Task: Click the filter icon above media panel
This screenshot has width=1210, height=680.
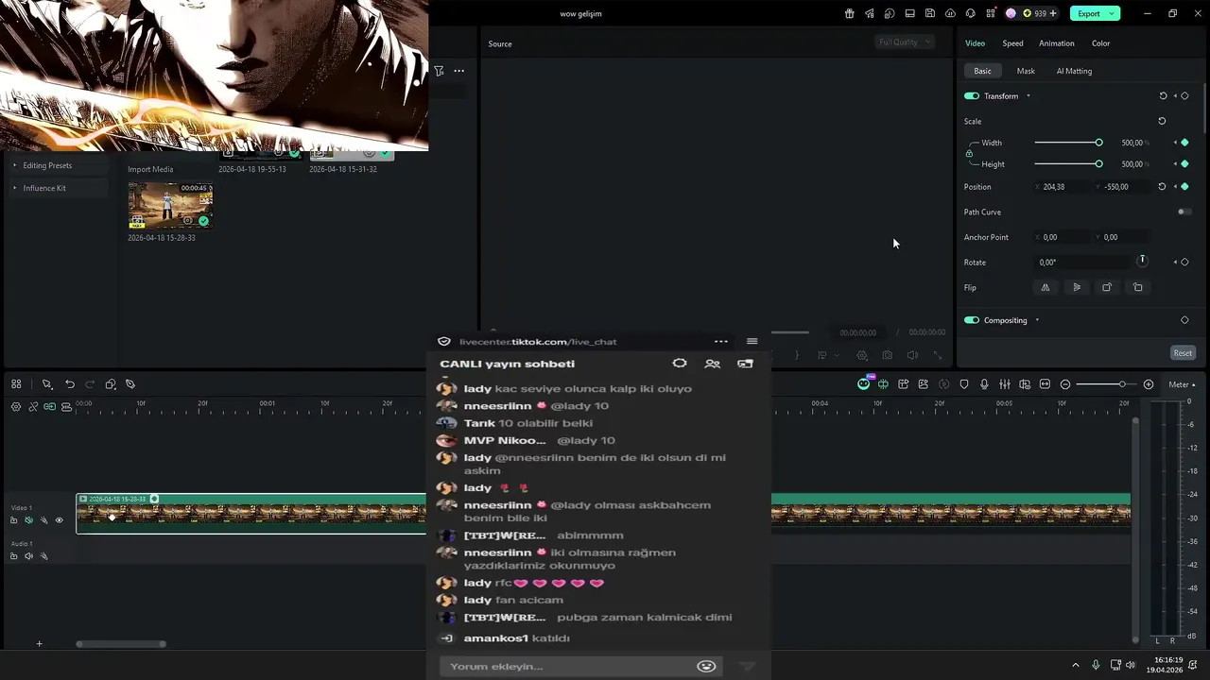Action: [439, 71]
